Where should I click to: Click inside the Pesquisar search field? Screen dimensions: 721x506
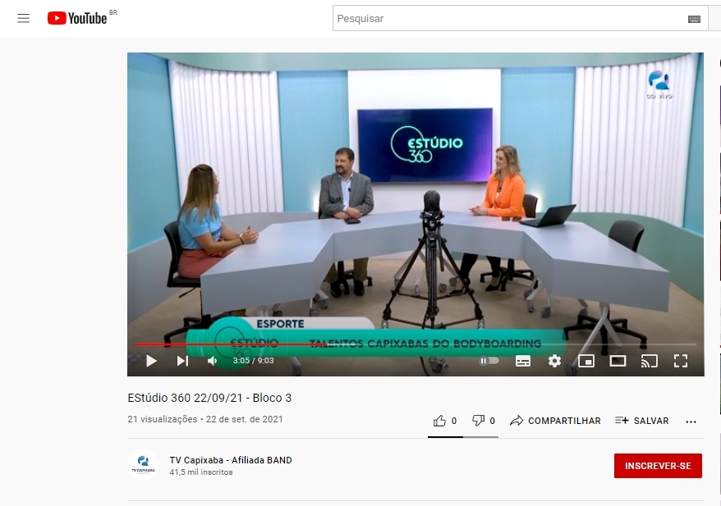click(x=509, y=19)
